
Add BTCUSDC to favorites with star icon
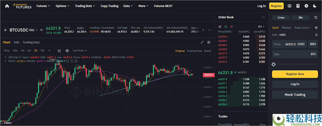(x=5, y=30)
